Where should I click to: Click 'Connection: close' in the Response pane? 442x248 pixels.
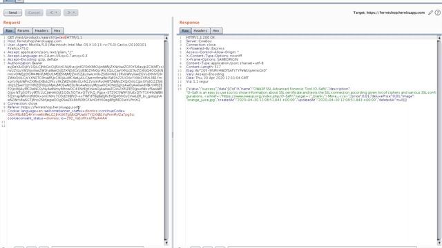[201, 45]
